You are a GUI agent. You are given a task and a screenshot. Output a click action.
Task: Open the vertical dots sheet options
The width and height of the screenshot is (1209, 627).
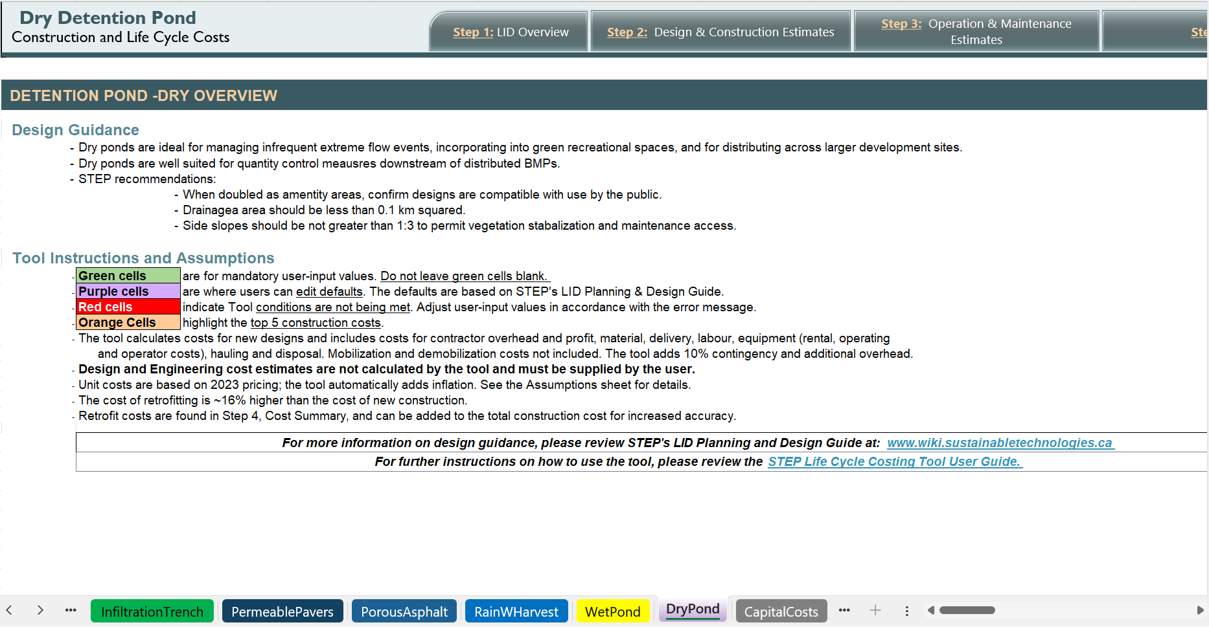click(x=906, y=611)
